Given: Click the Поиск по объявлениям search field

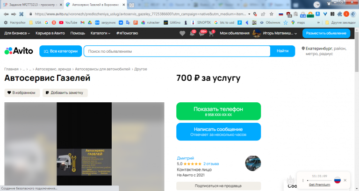Looking at the screenshot, I should 177,51.
